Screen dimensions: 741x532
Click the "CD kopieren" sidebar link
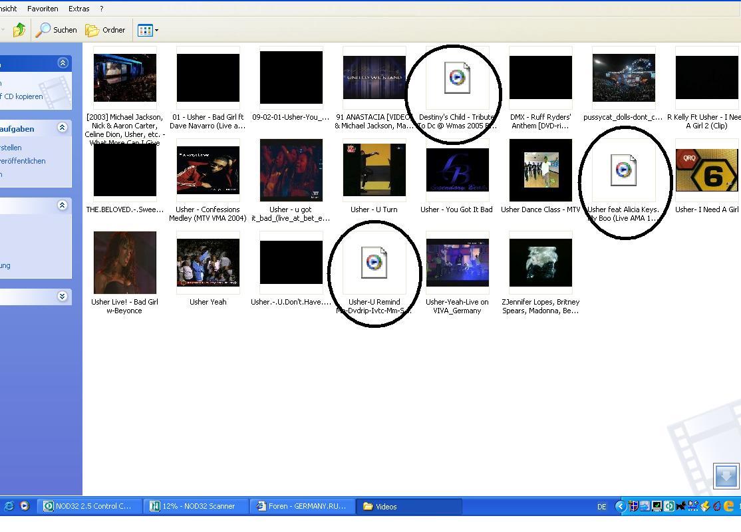coord(22,96)
